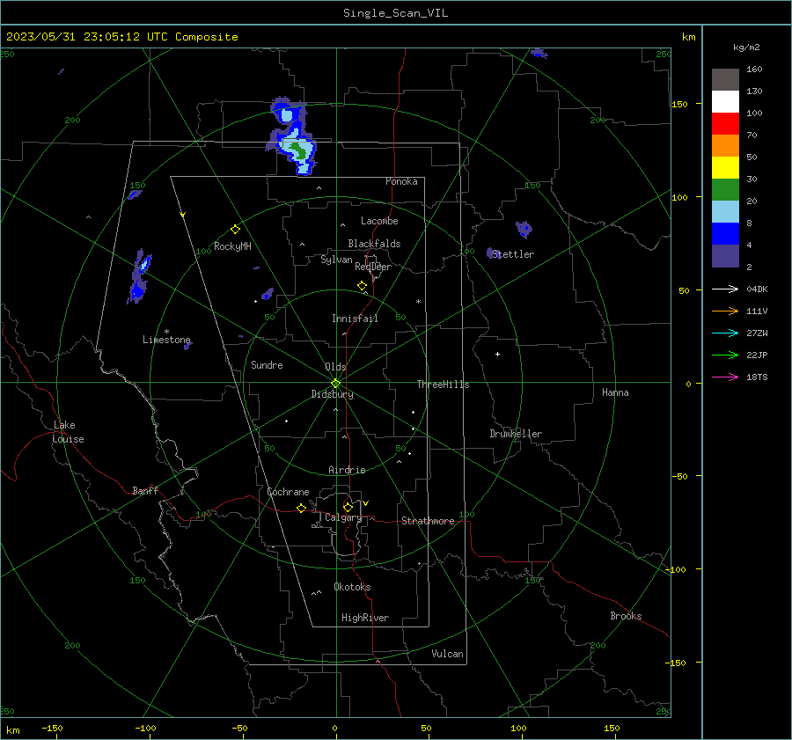The height and width of the screenshot is (740, 792).
Task: Click the green 22JP arrow in legend
Action: click(x=725, y=355)
